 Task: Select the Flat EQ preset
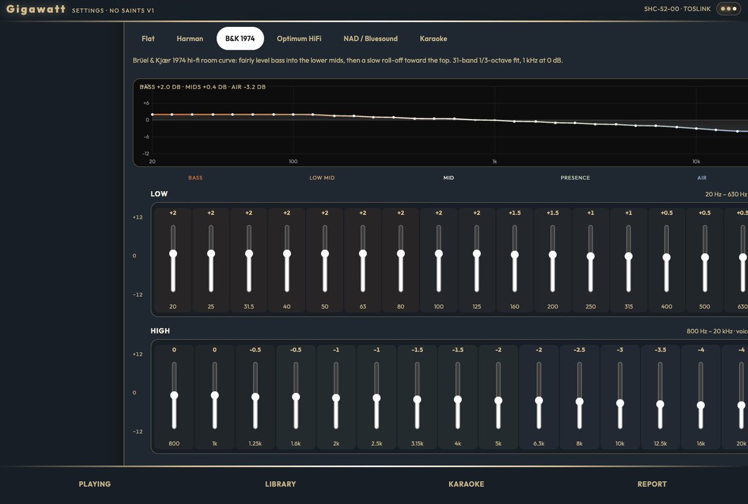click(148, 39)
